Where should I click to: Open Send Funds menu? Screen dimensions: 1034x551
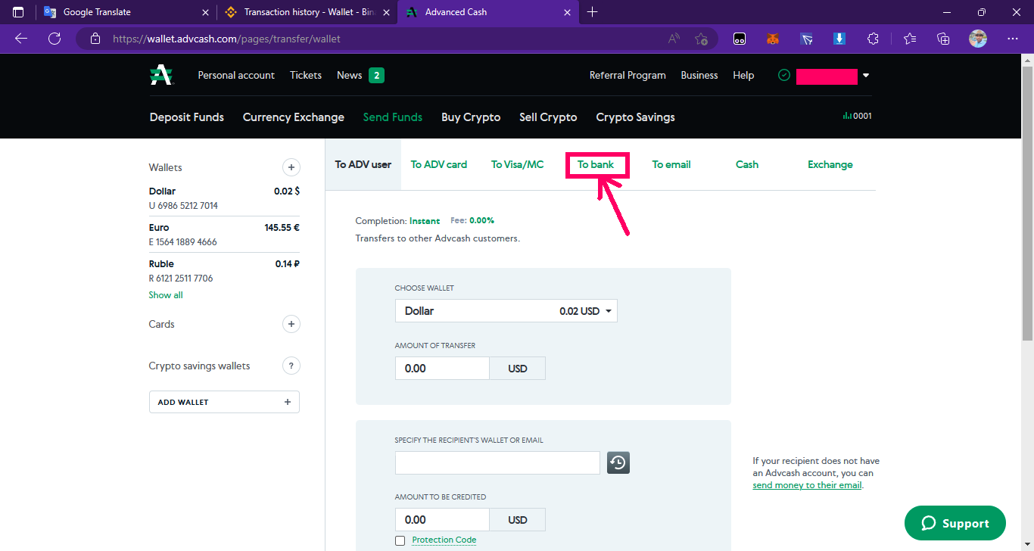393,117
